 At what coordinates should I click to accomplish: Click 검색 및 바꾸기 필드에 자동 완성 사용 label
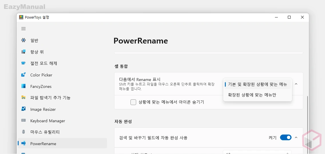click(x=153, y=138)
